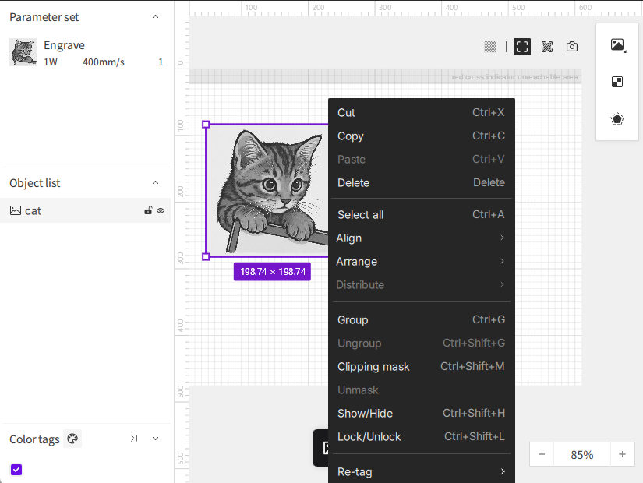The height and width of the screenshot is (483, 643).
Task: Click the dashed pentagon outline icon
Action: tap(617, 119)
